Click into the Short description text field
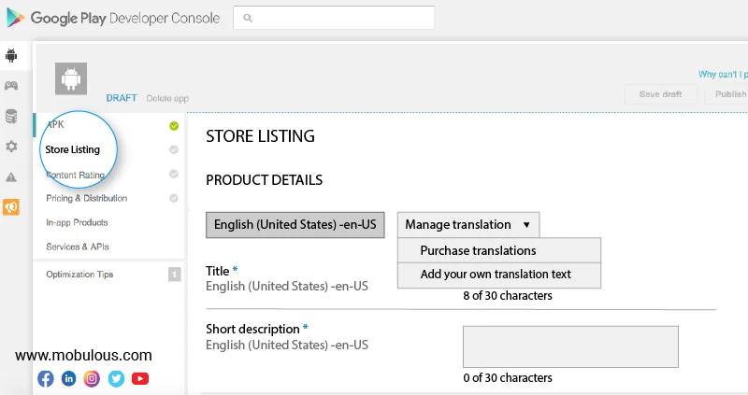The image size is (748, 395). tap(569, 346)
